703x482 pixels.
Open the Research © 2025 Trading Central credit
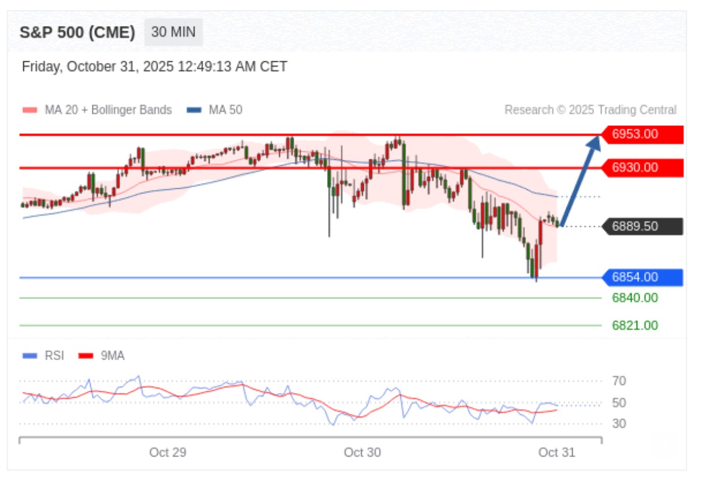pos(590,110)
